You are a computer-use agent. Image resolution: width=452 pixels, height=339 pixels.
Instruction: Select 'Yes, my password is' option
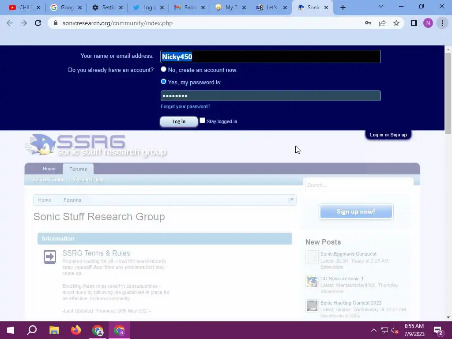163,82
